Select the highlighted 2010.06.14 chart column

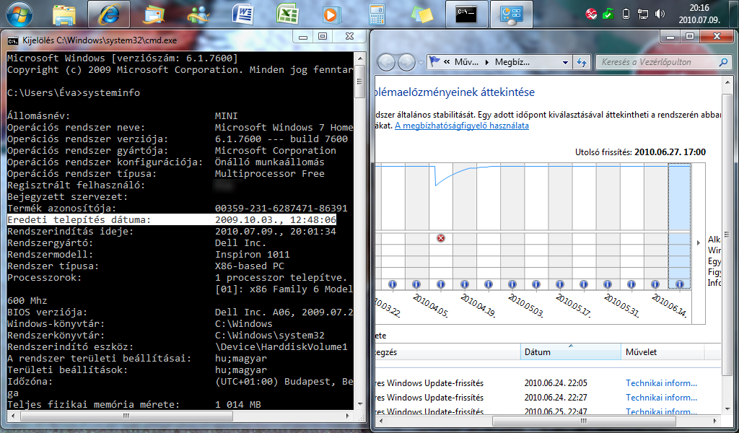coord(679,224)
